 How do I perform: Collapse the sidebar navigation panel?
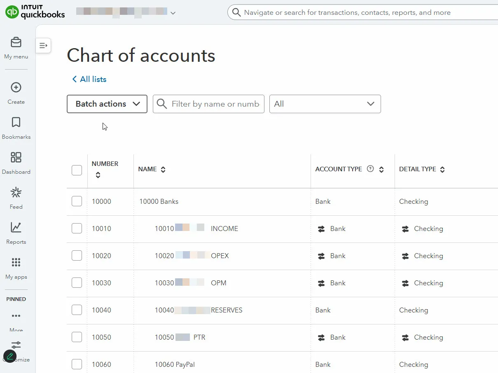tap(43, 46)
